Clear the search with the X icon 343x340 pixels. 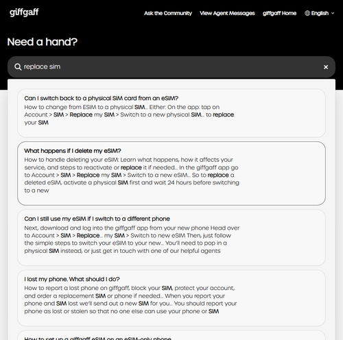[x=326, y=67]
